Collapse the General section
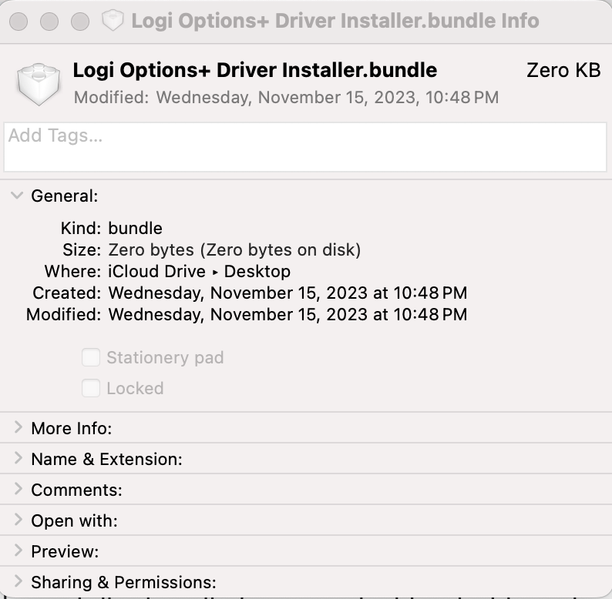 pos(18,196)
